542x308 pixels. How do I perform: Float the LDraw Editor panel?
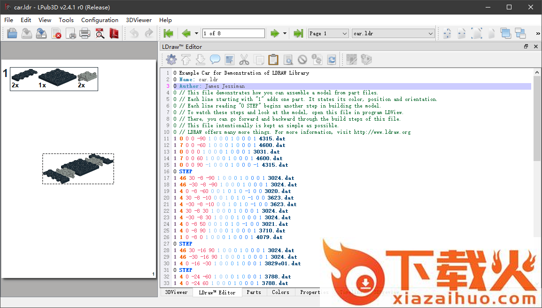(526, 46)
